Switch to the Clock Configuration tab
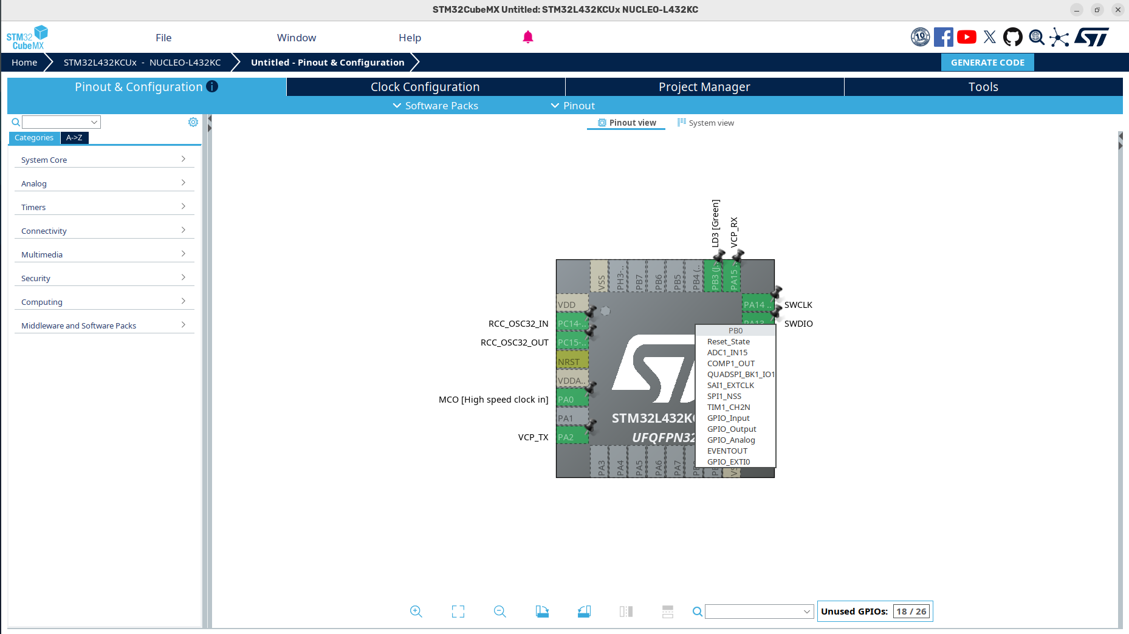The width and height of the screenshot is (1129, 634). point(425,87)
